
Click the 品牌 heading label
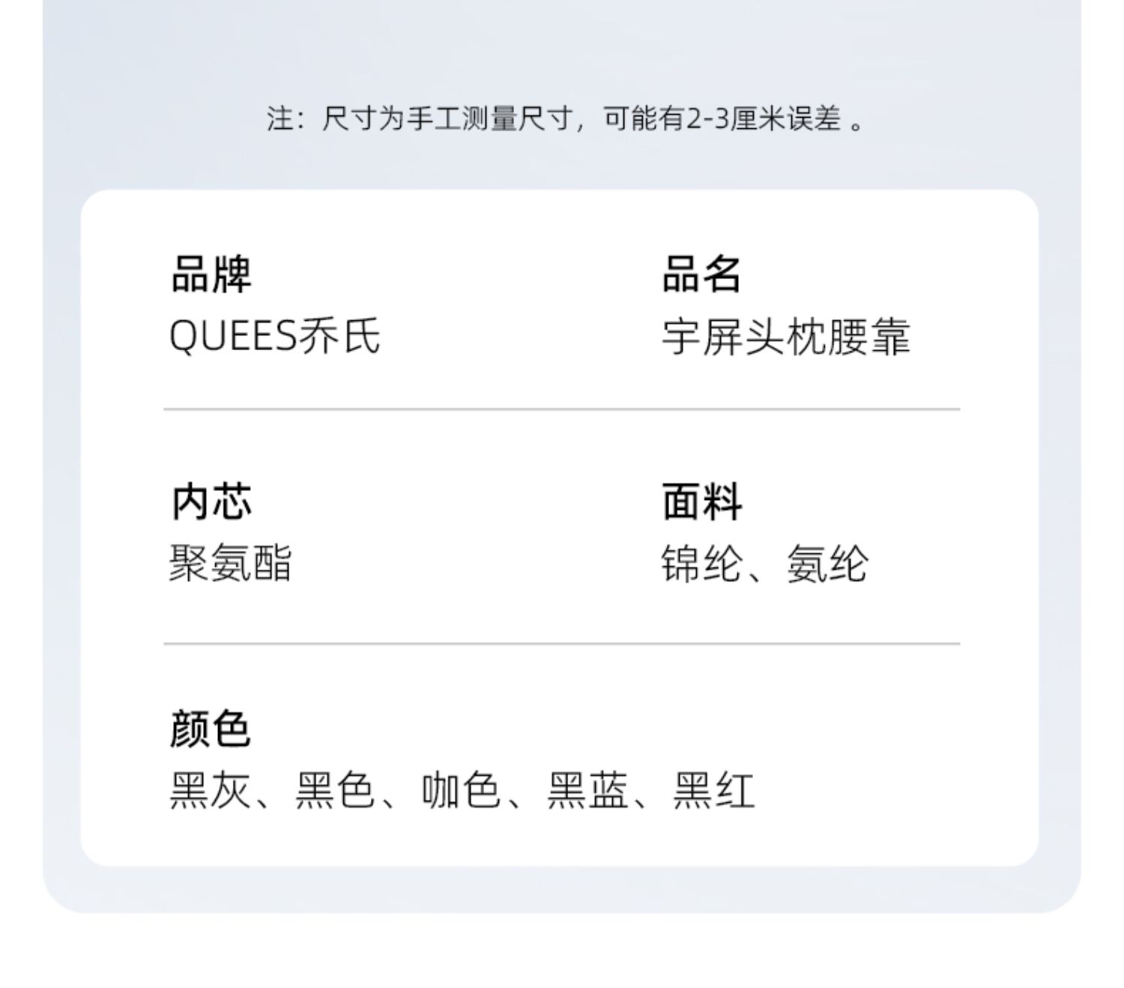coord(211,274)
